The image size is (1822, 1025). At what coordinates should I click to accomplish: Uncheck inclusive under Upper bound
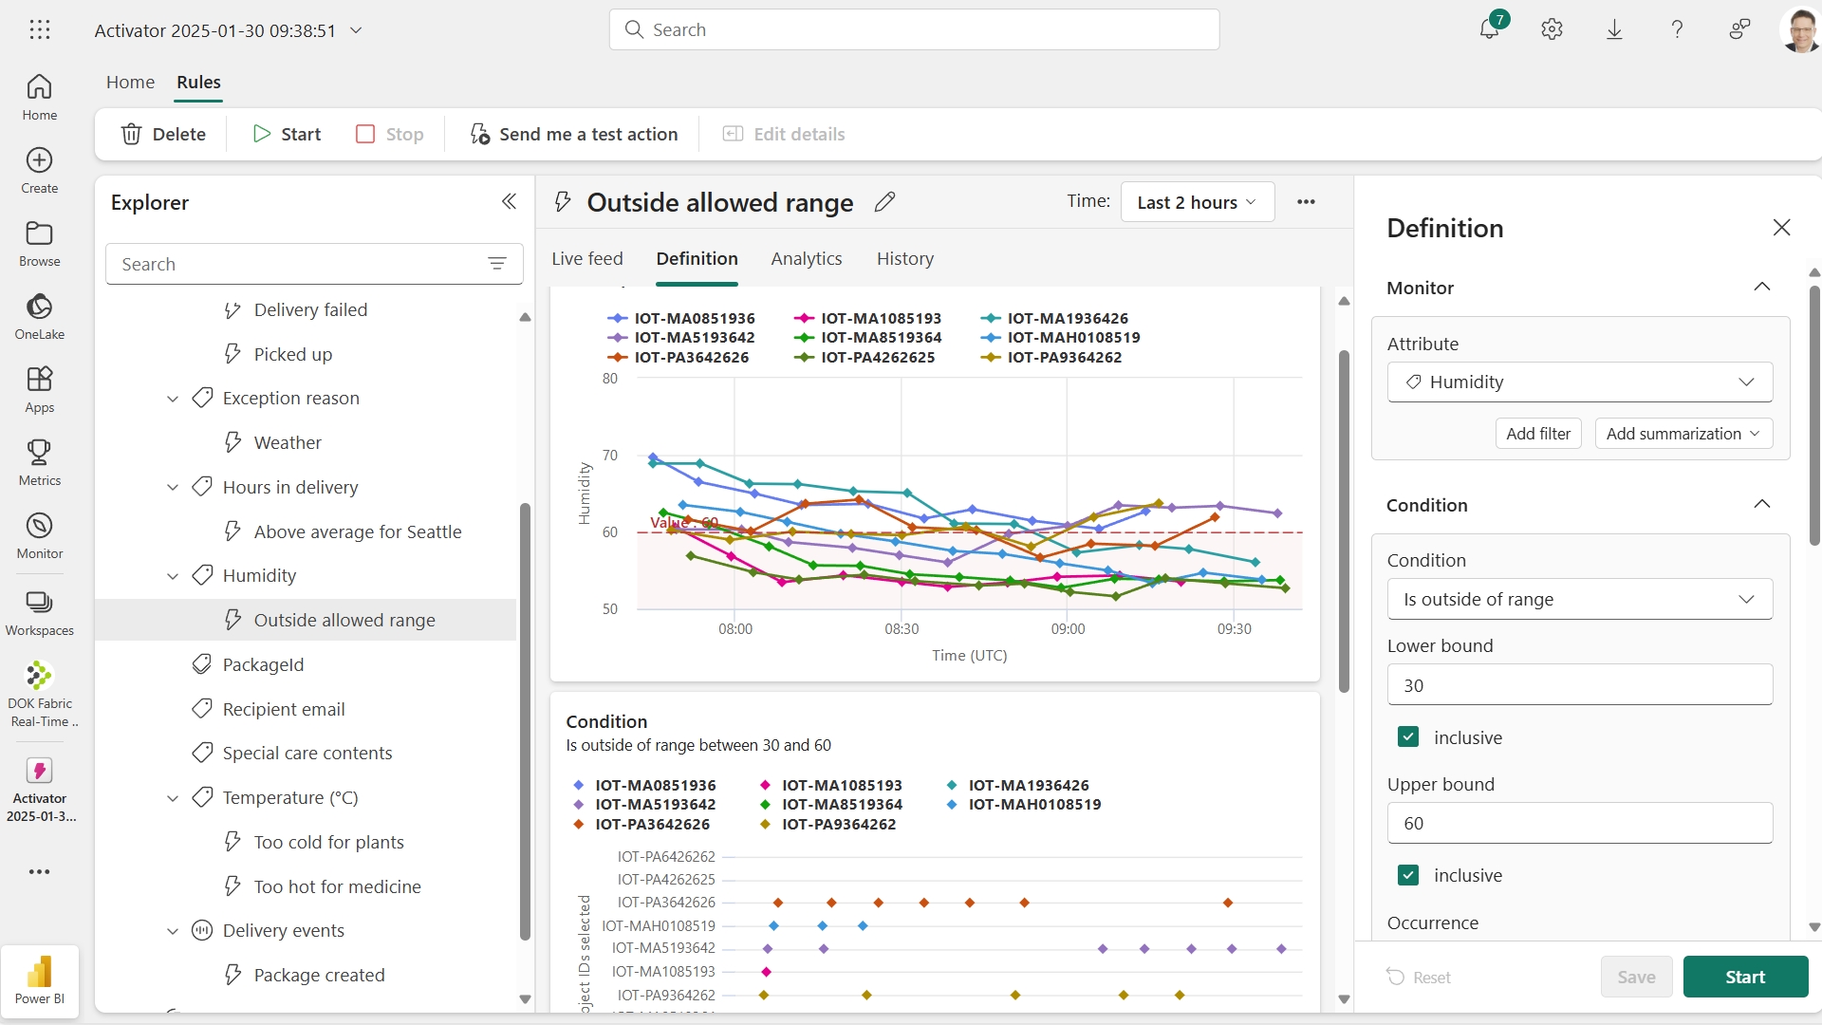(1408, 875)
